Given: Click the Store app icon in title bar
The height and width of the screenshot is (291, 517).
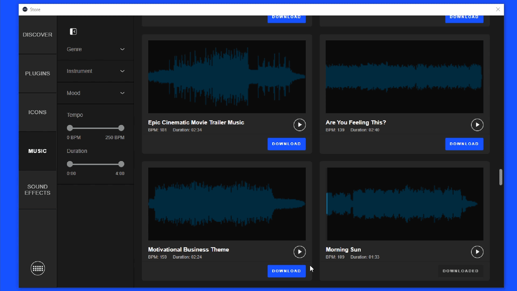Looking at the screenshot, I should [25, 9].
